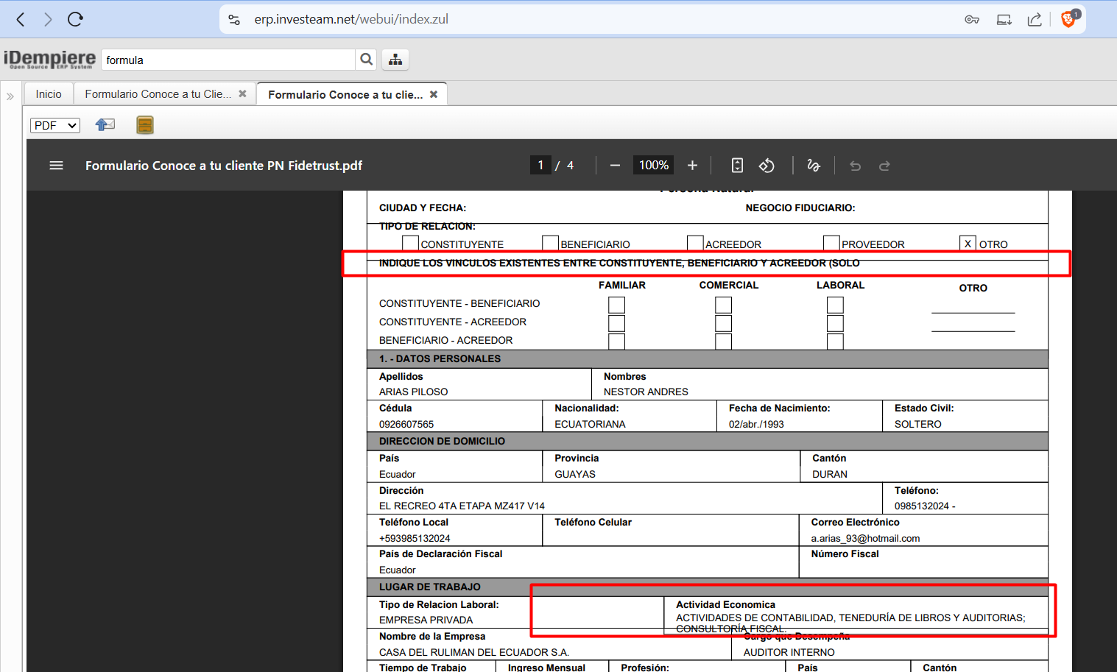Click the browser reload page icon
This screenshot has width=1117, height=672.
coord(75,20)
